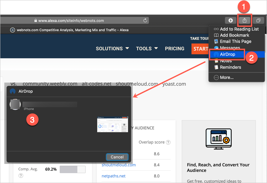Image resolution: width=267 pixels, height=183 pixels.
Task: Expand the SOLUTIONS dropdown menu
Action: [113, 49]
